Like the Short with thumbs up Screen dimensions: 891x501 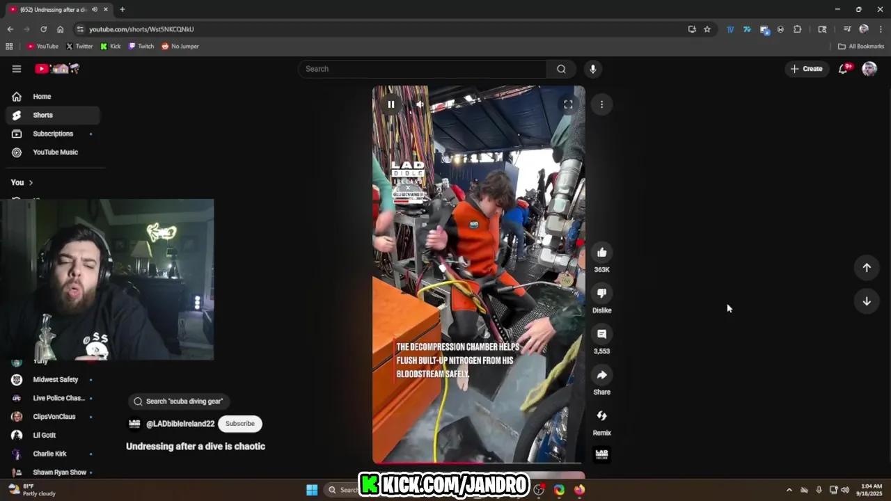coord(602,253)
